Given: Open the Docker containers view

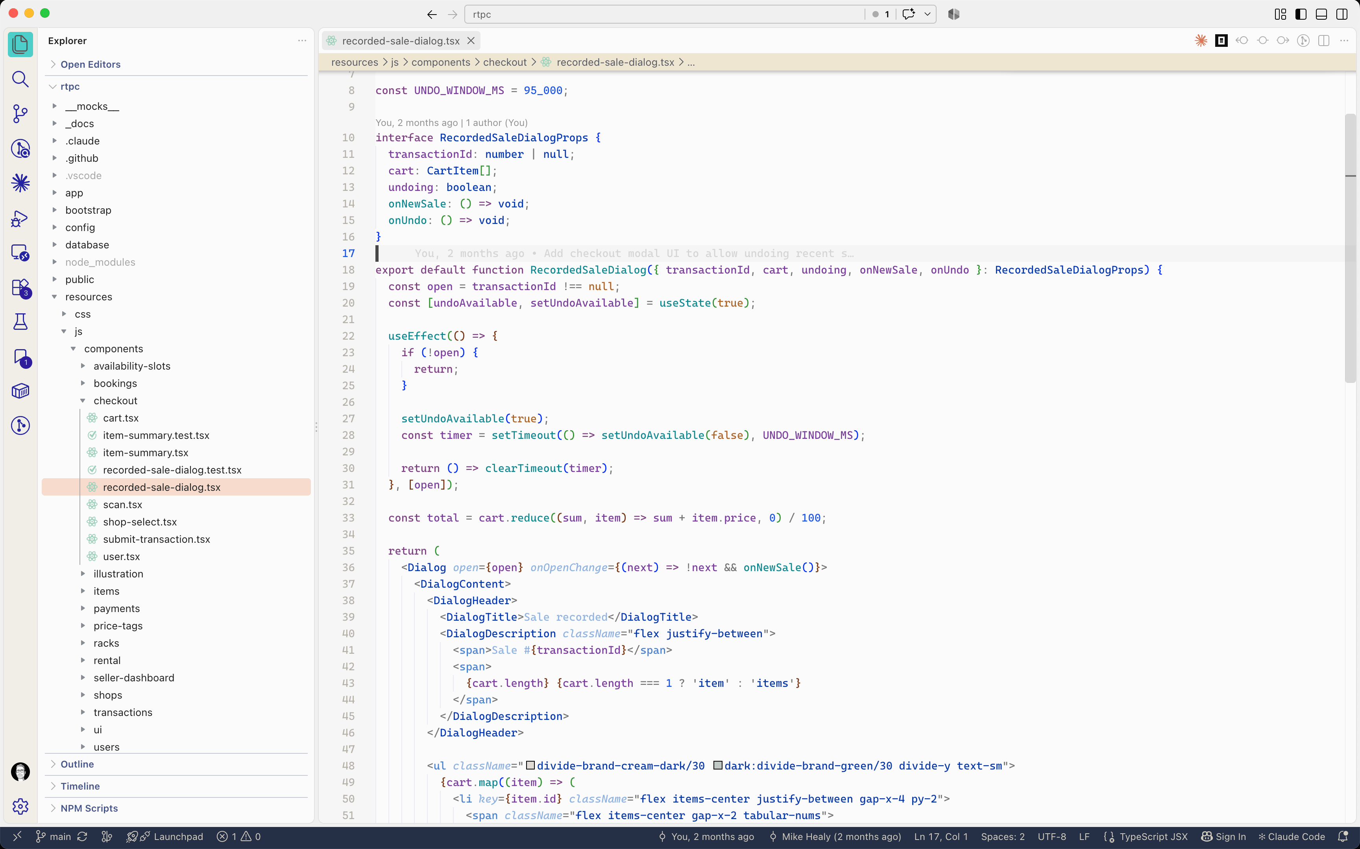Looking at the screenshot, I should point(20,391).
